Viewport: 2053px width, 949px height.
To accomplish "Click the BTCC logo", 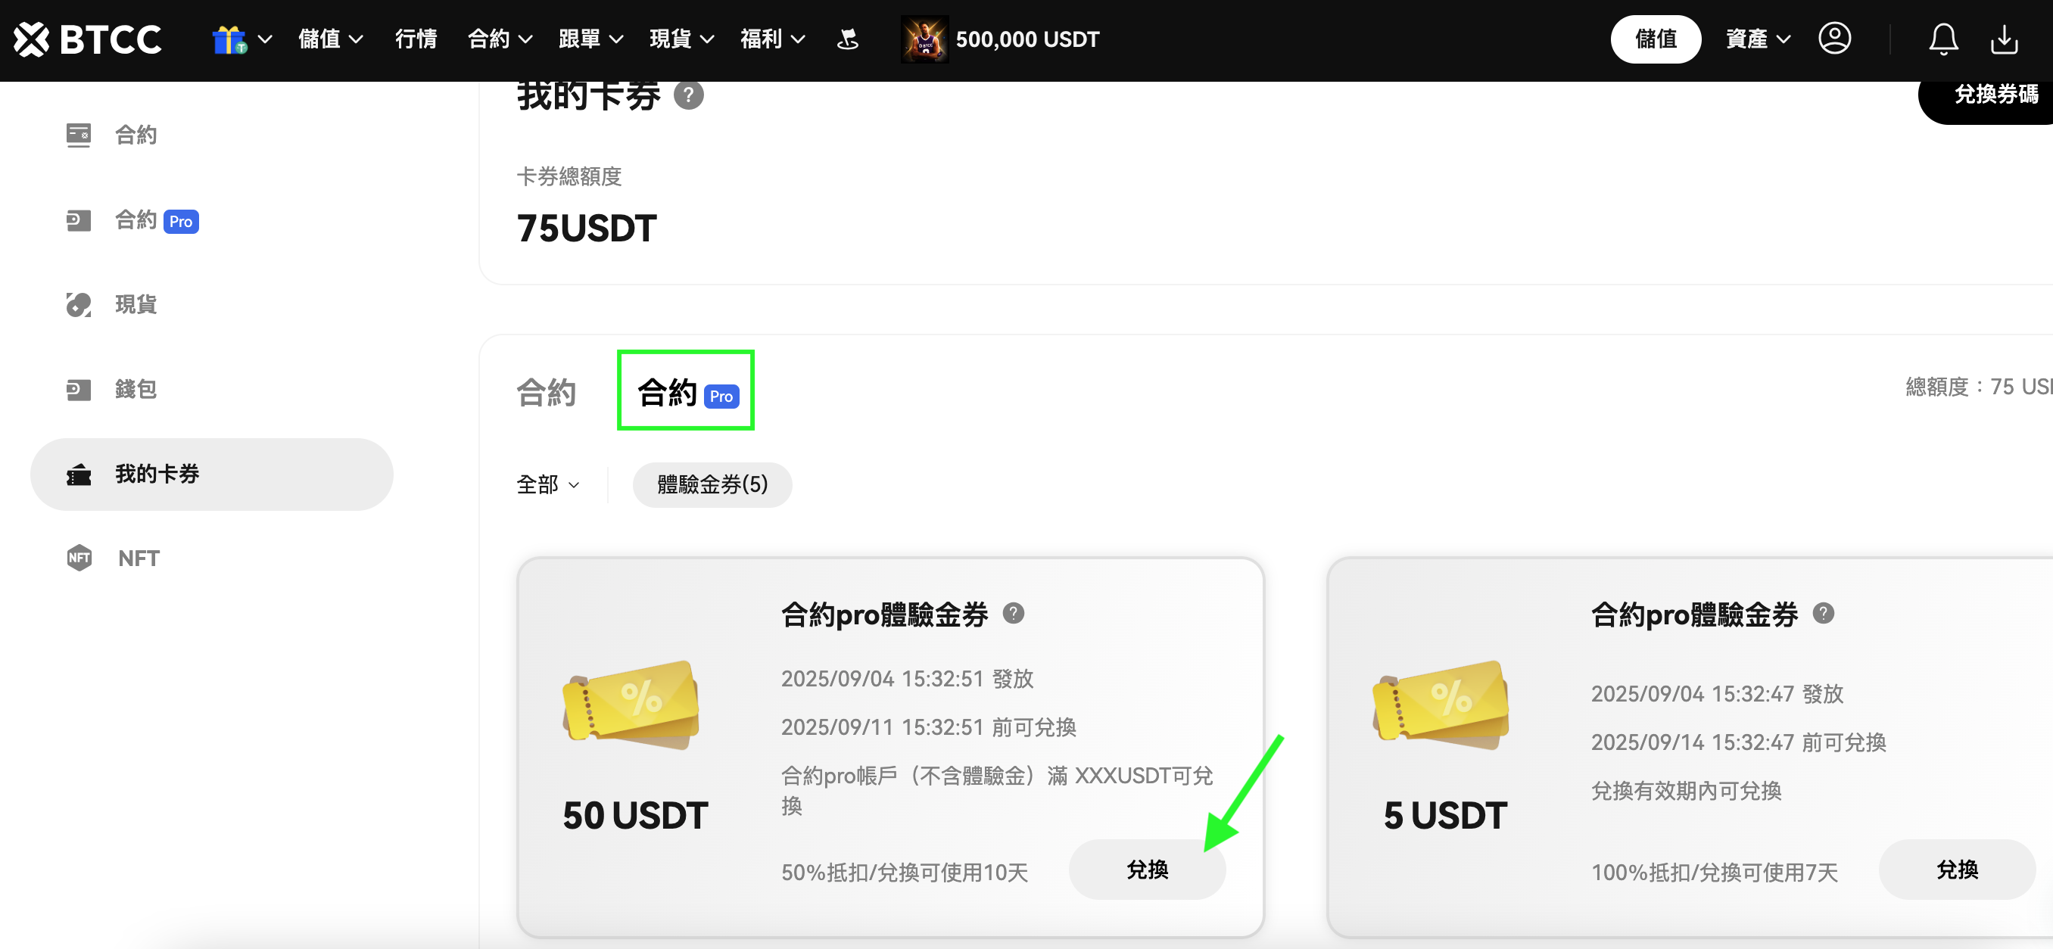I will [x=88, y=39].
